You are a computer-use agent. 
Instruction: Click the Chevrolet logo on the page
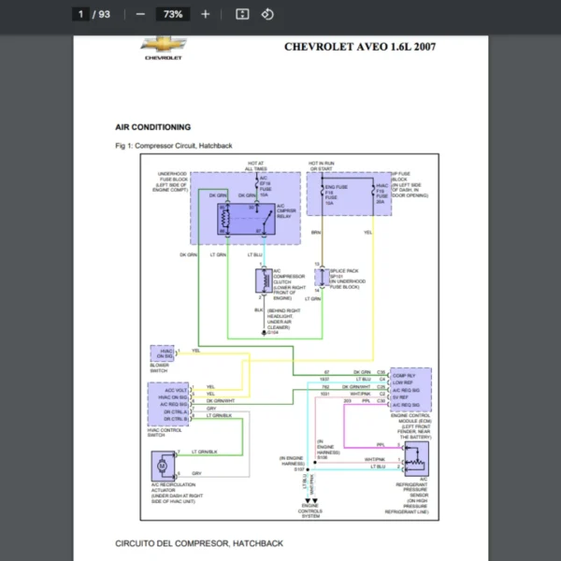pyautogui.click(x=164, y=48)
